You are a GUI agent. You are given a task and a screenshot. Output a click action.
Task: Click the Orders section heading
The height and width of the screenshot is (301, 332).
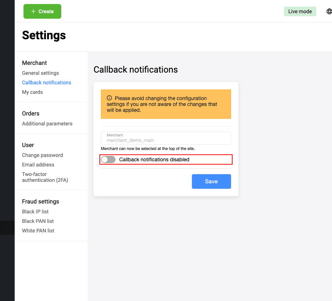(x=31, y=113)
